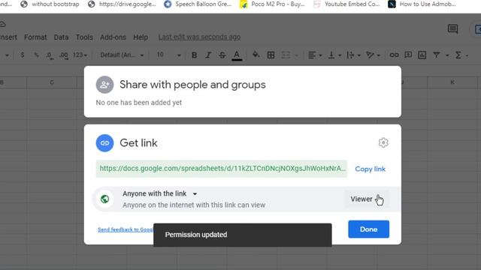Open How to Use Admob bookmark
This screenshot has width=481, height=270.
click(422, 4)
